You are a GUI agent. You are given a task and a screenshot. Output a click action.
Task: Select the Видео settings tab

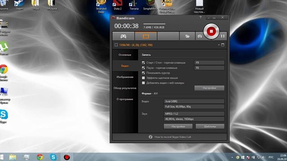pos(125,66)
